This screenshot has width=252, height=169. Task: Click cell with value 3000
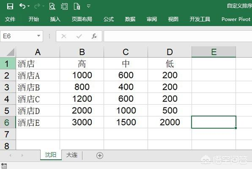click(82, 122)
